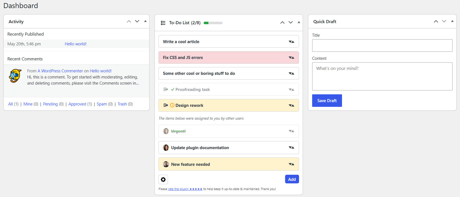
Task: Expand 'Update plugin documentation' options
Action: 292,147
